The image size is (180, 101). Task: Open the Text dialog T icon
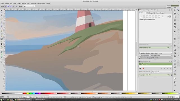point(175,82)
